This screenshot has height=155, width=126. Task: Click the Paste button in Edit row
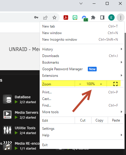click(116, 120)
